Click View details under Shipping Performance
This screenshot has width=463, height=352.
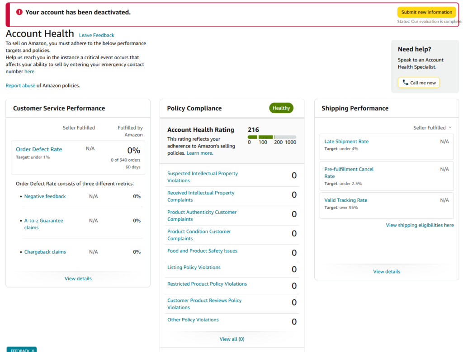tap(387, 272)
